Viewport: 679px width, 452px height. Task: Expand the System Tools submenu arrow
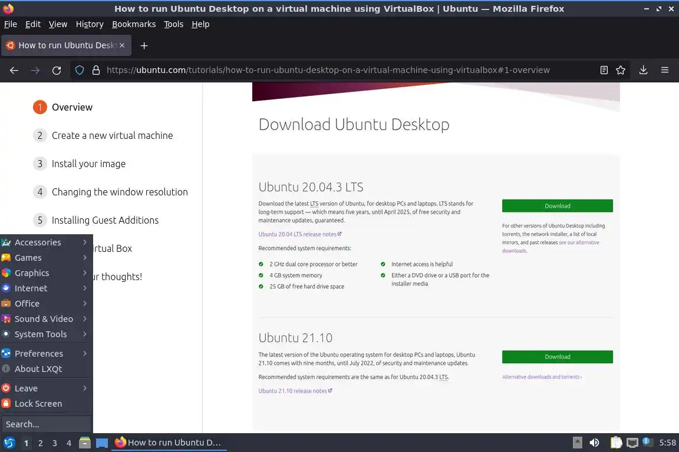85,334
